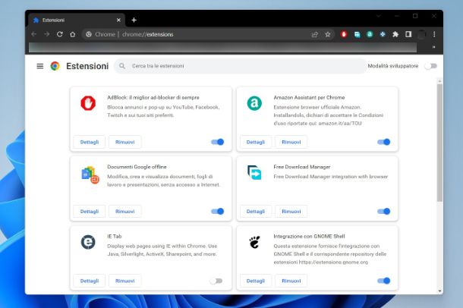This screenshot has height=308, width=463.
Task: Click the 'Documenti Google offline' title
Action: coord(137,167)
